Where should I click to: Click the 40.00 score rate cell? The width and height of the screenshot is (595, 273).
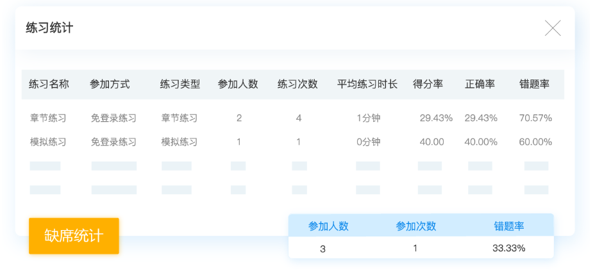tap(432, 142)
